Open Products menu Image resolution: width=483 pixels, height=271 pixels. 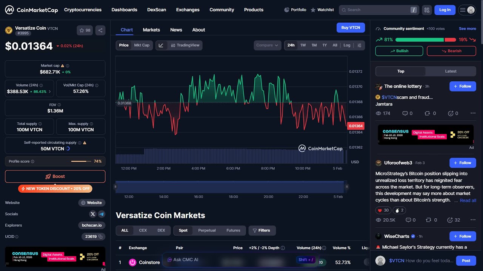(x=254, y=10)
